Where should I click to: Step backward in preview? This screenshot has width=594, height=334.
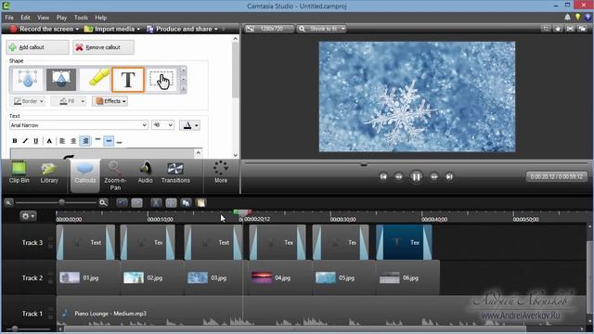coord(398,176)
